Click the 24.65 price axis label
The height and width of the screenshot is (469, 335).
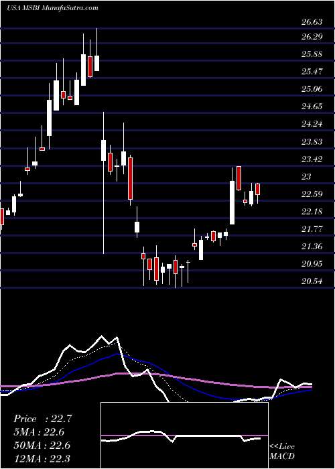point(312,107)
